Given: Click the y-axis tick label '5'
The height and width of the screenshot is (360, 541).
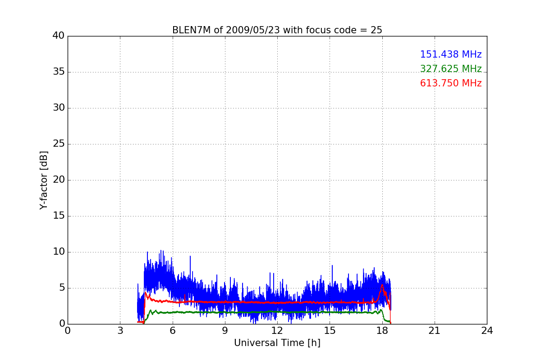Looking at the screenshot, I should pyautogui.click(x=62, y=288).
